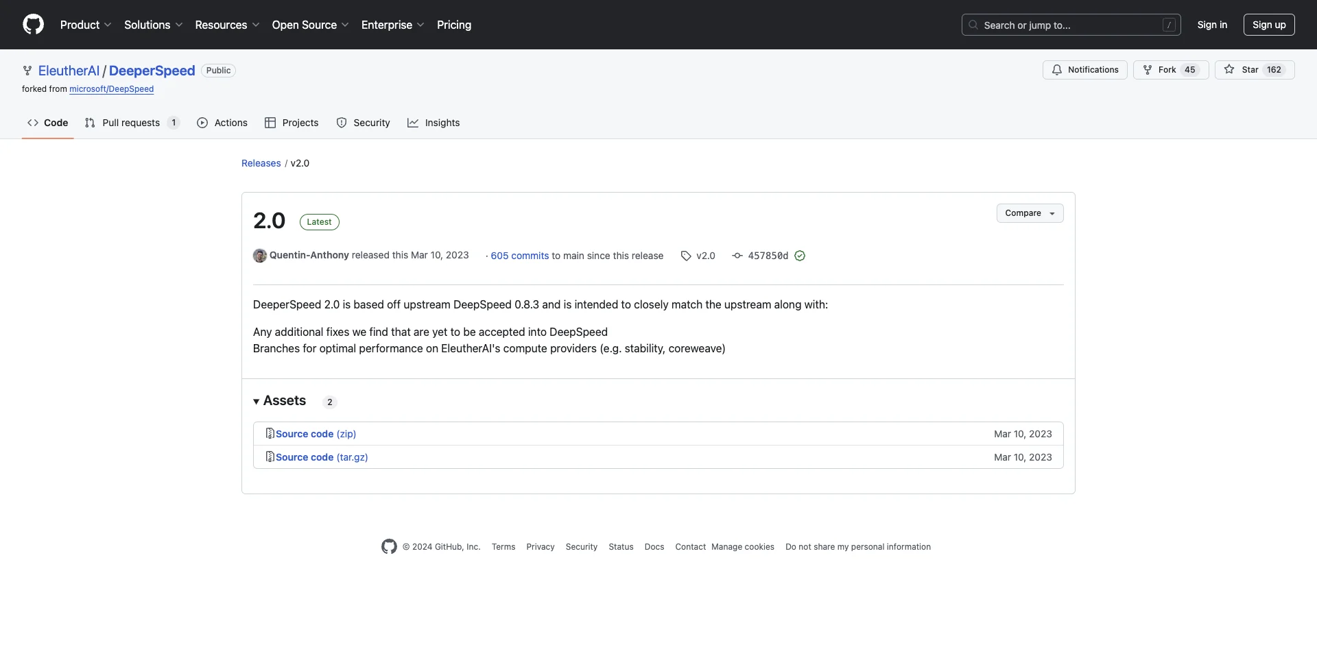This screenshot has height=645, width=1317.
Task: Click the Notifications bell button
Action: (1085, 70)
